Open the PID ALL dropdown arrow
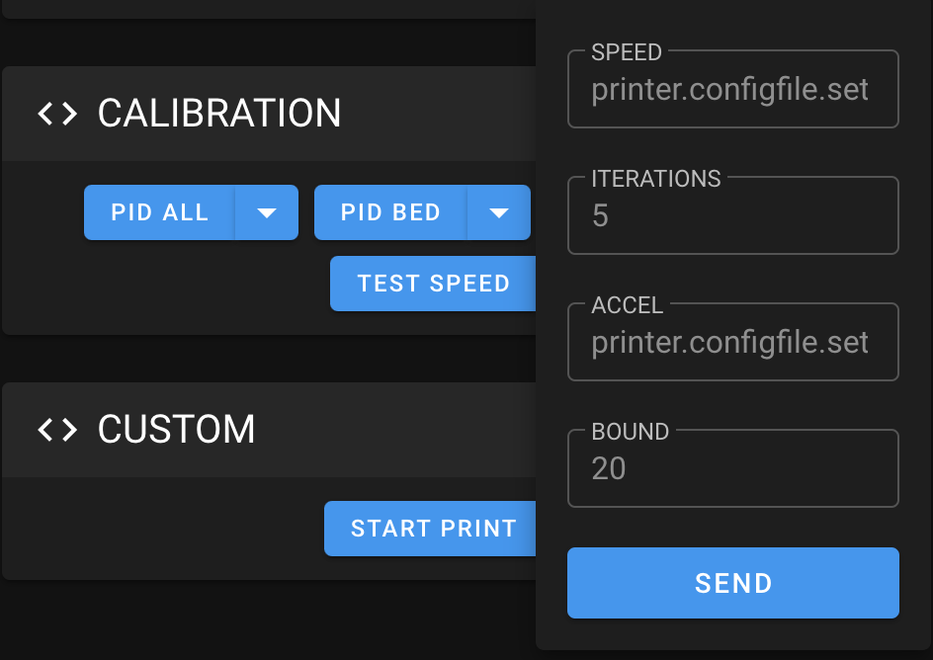 pyautogui.click(x=266, y=212)
